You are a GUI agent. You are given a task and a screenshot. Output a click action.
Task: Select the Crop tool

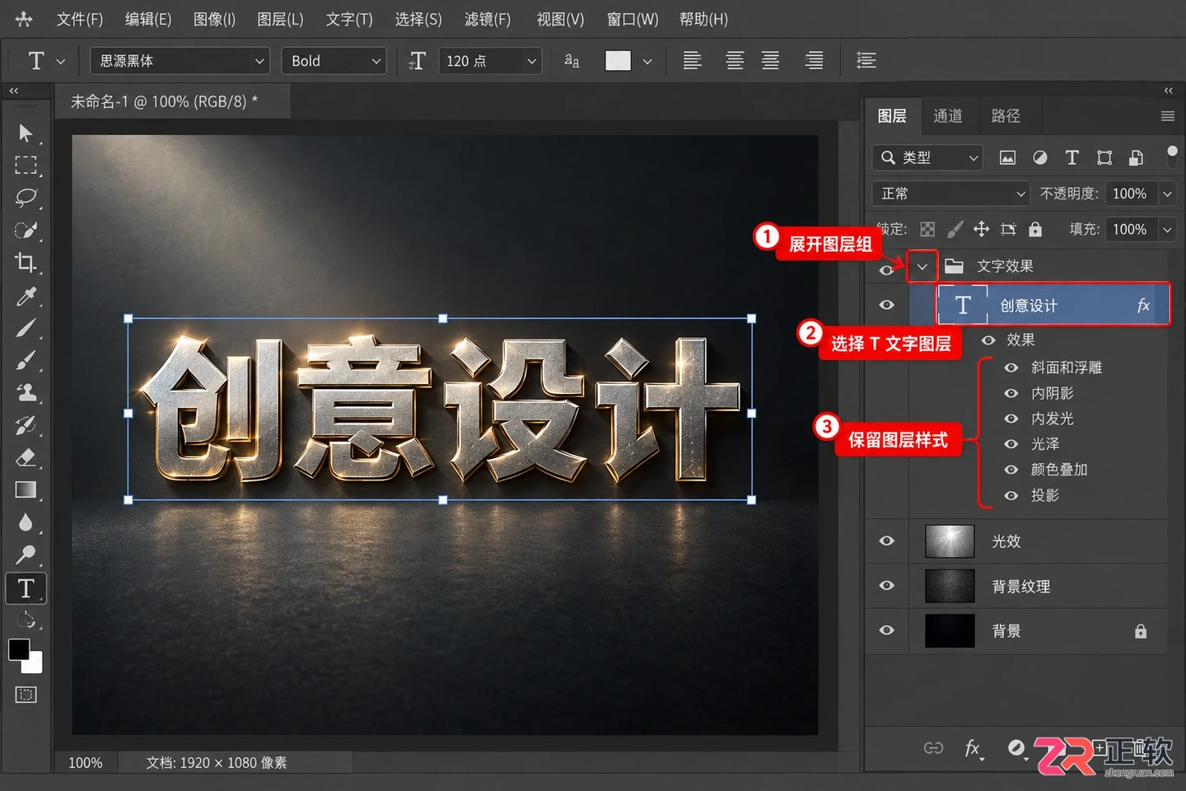pyautogui.click(x=26, y=263)
